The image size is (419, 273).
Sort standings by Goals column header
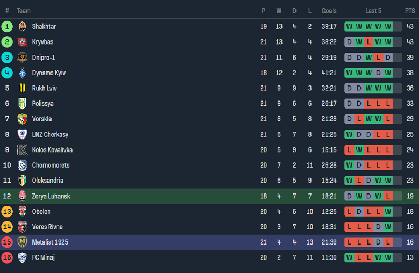point(329,11)
